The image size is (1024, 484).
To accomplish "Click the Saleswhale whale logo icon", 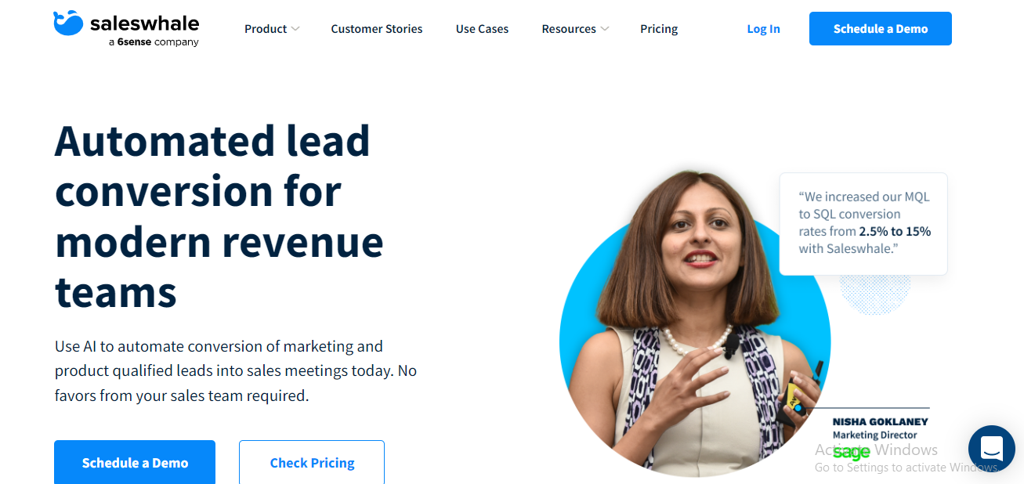I will pyautogui.click(x=68, y=23).
